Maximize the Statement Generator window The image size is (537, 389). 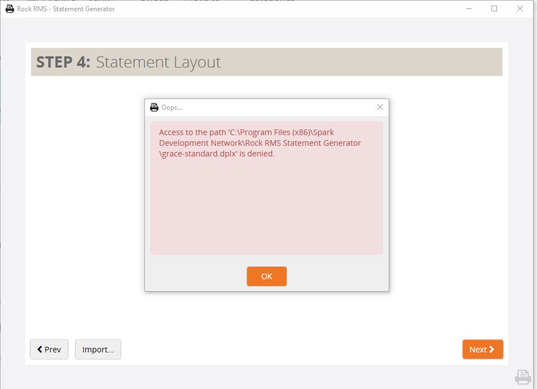point(494,8)
